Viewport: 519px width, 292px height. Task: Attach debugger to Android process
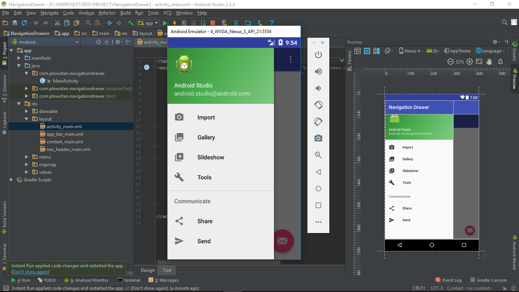(x=204, y=22)
